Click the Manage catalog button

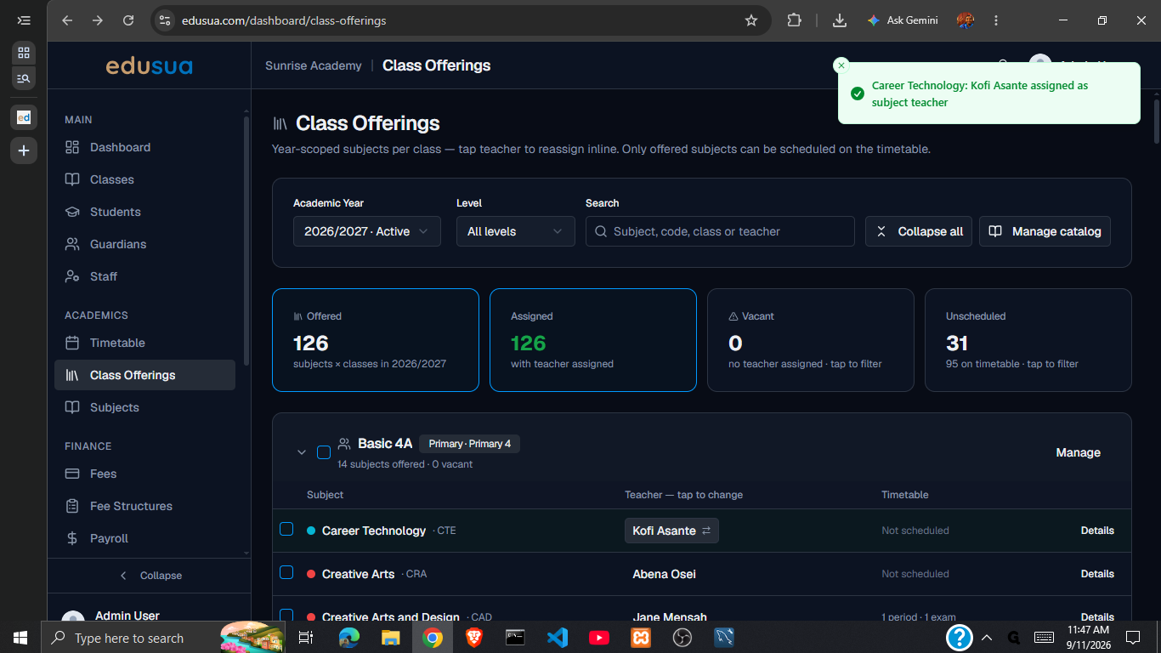coord(1045,231)
